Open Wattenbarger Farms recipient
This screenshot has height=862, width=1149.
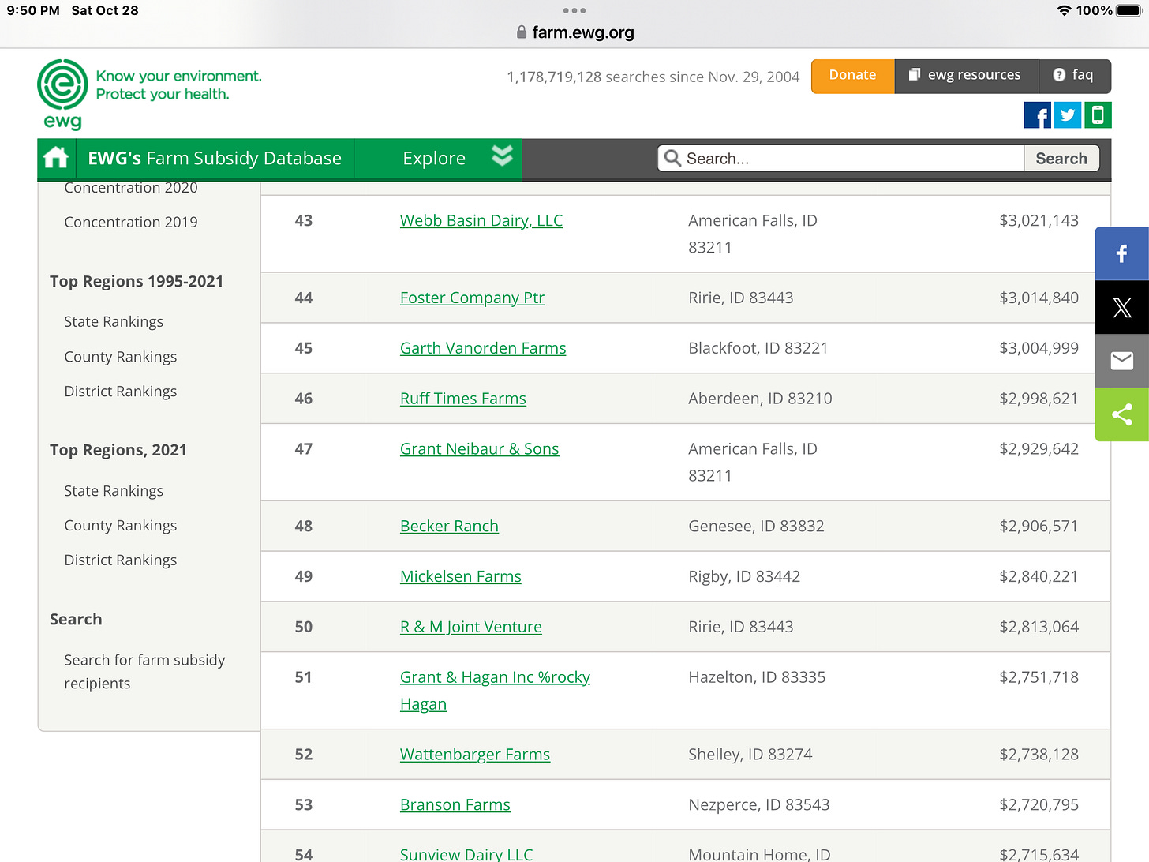475,755
